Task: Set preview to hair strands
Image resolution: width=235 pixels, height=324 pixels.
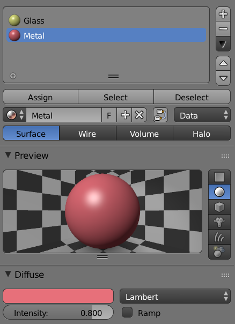Action: tap(219, 237)
